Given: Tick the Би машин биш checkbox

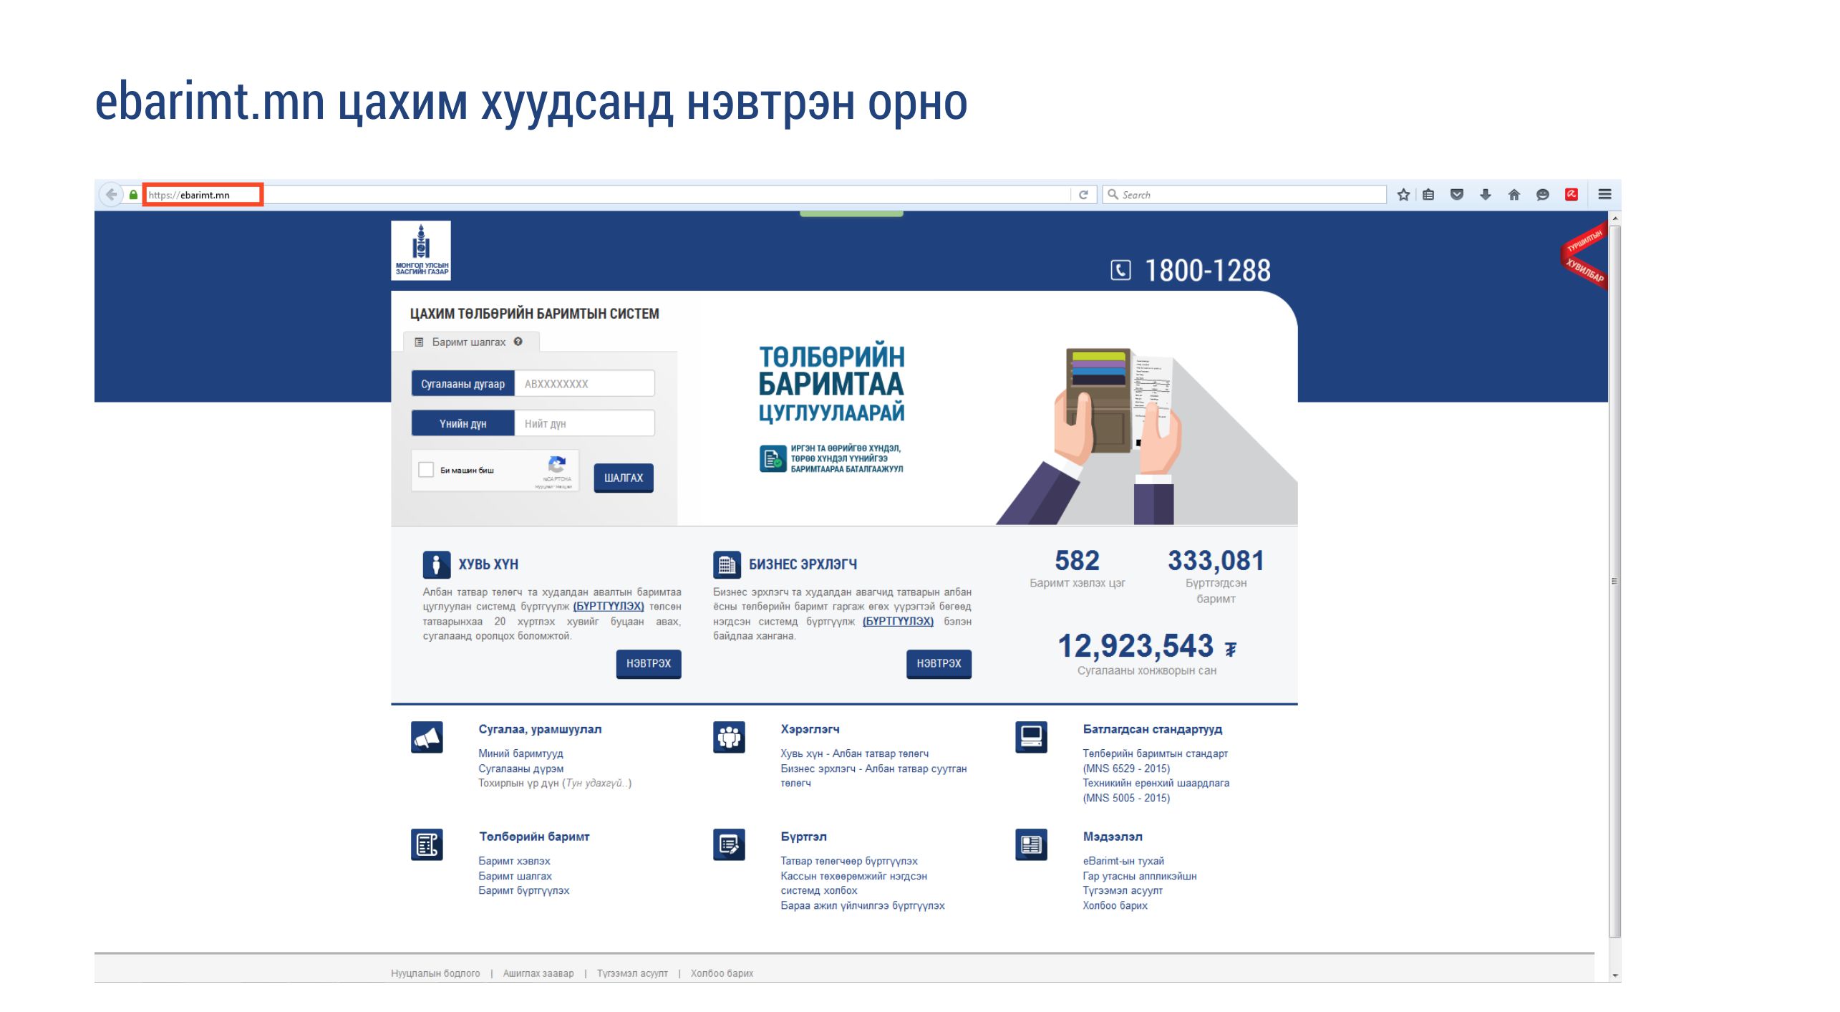Looking at the screenshot, I should [426, 470].
